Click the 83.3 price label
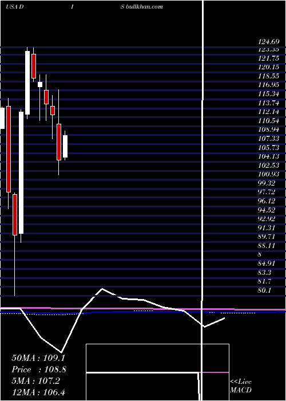The width and height of the screenshot is (286, 401). coord(265,273)
